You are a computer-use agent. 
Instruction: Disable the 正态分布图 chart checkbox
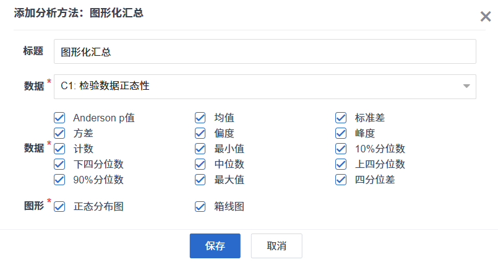tap(60, 207)
